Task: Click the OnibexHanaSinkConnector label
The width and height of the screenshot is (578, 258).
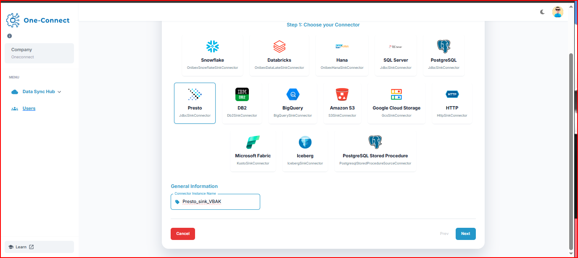Action: [342, 68]
